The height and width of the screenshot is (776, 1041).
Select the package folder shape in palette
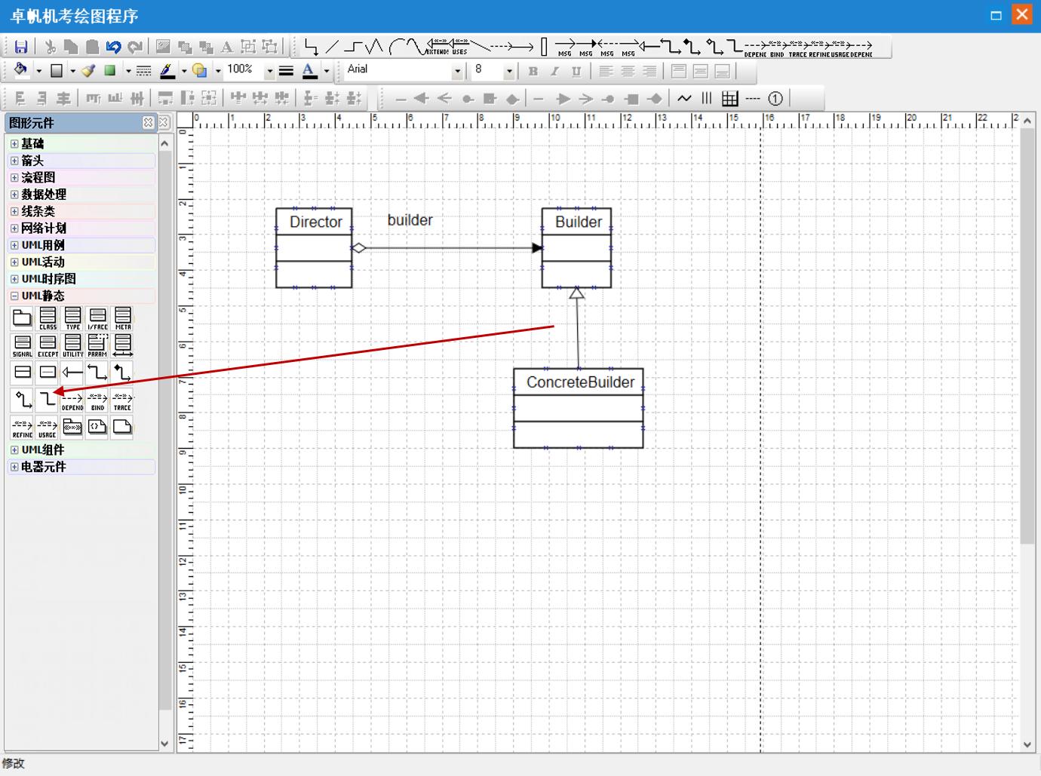[x=23, y=318]
